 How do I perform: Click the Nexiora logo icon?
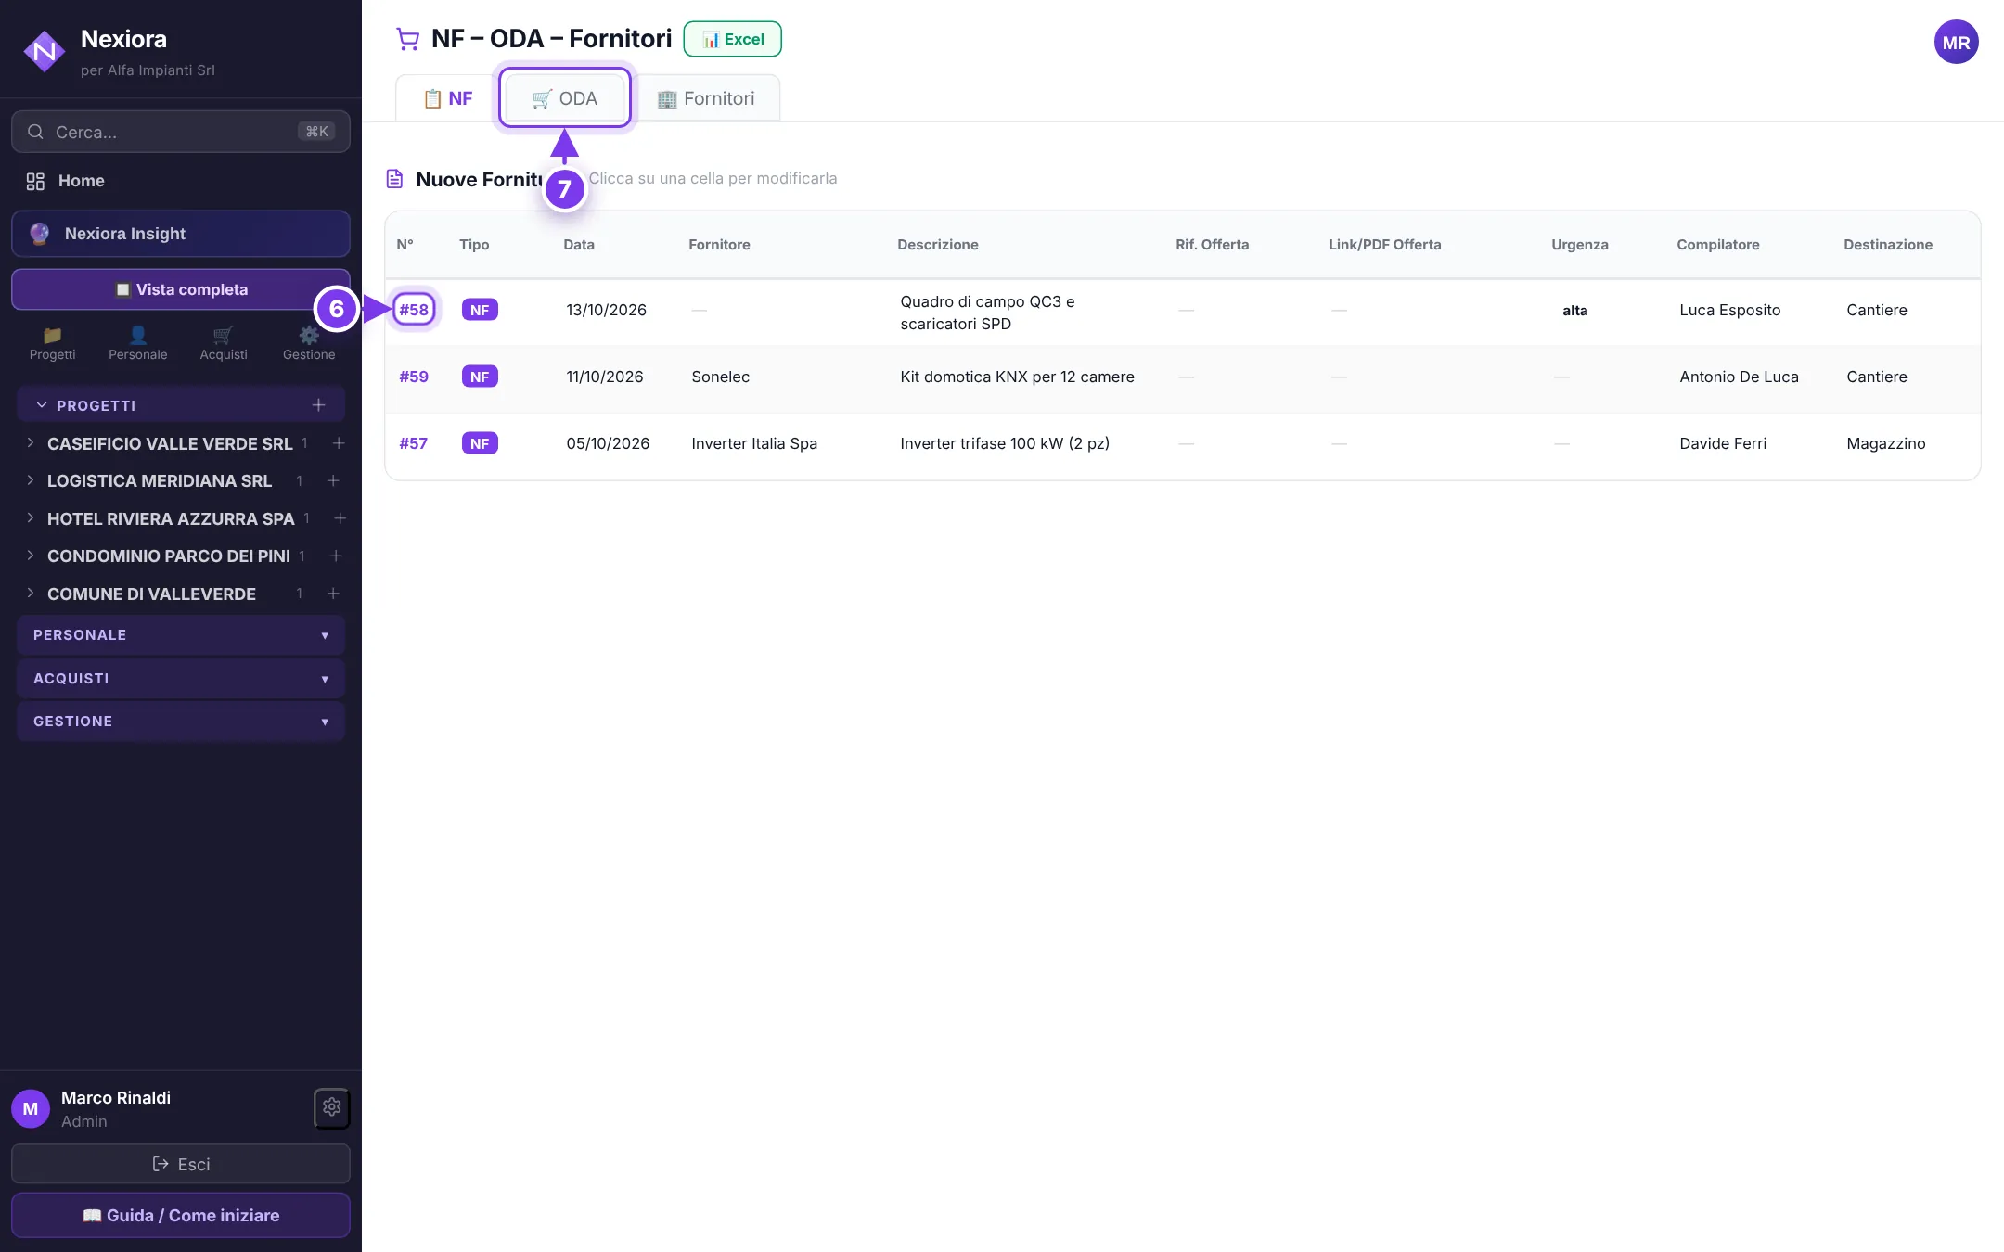tap(45, 52)
